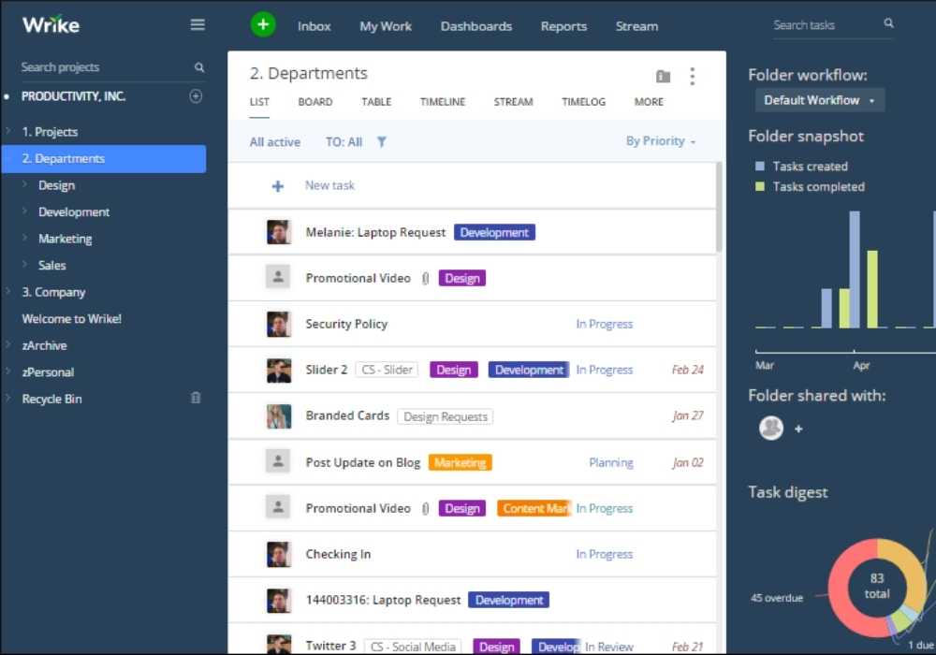The height and width of the screenshot is (655, 936).
Task: Click the Marketing tag on Post Update on Blog
Action: pos(460,463)
